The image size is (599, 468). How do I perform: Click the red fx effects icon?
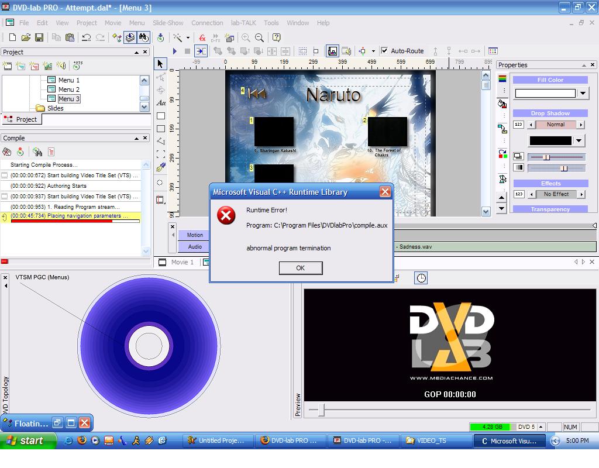point(202,37)
